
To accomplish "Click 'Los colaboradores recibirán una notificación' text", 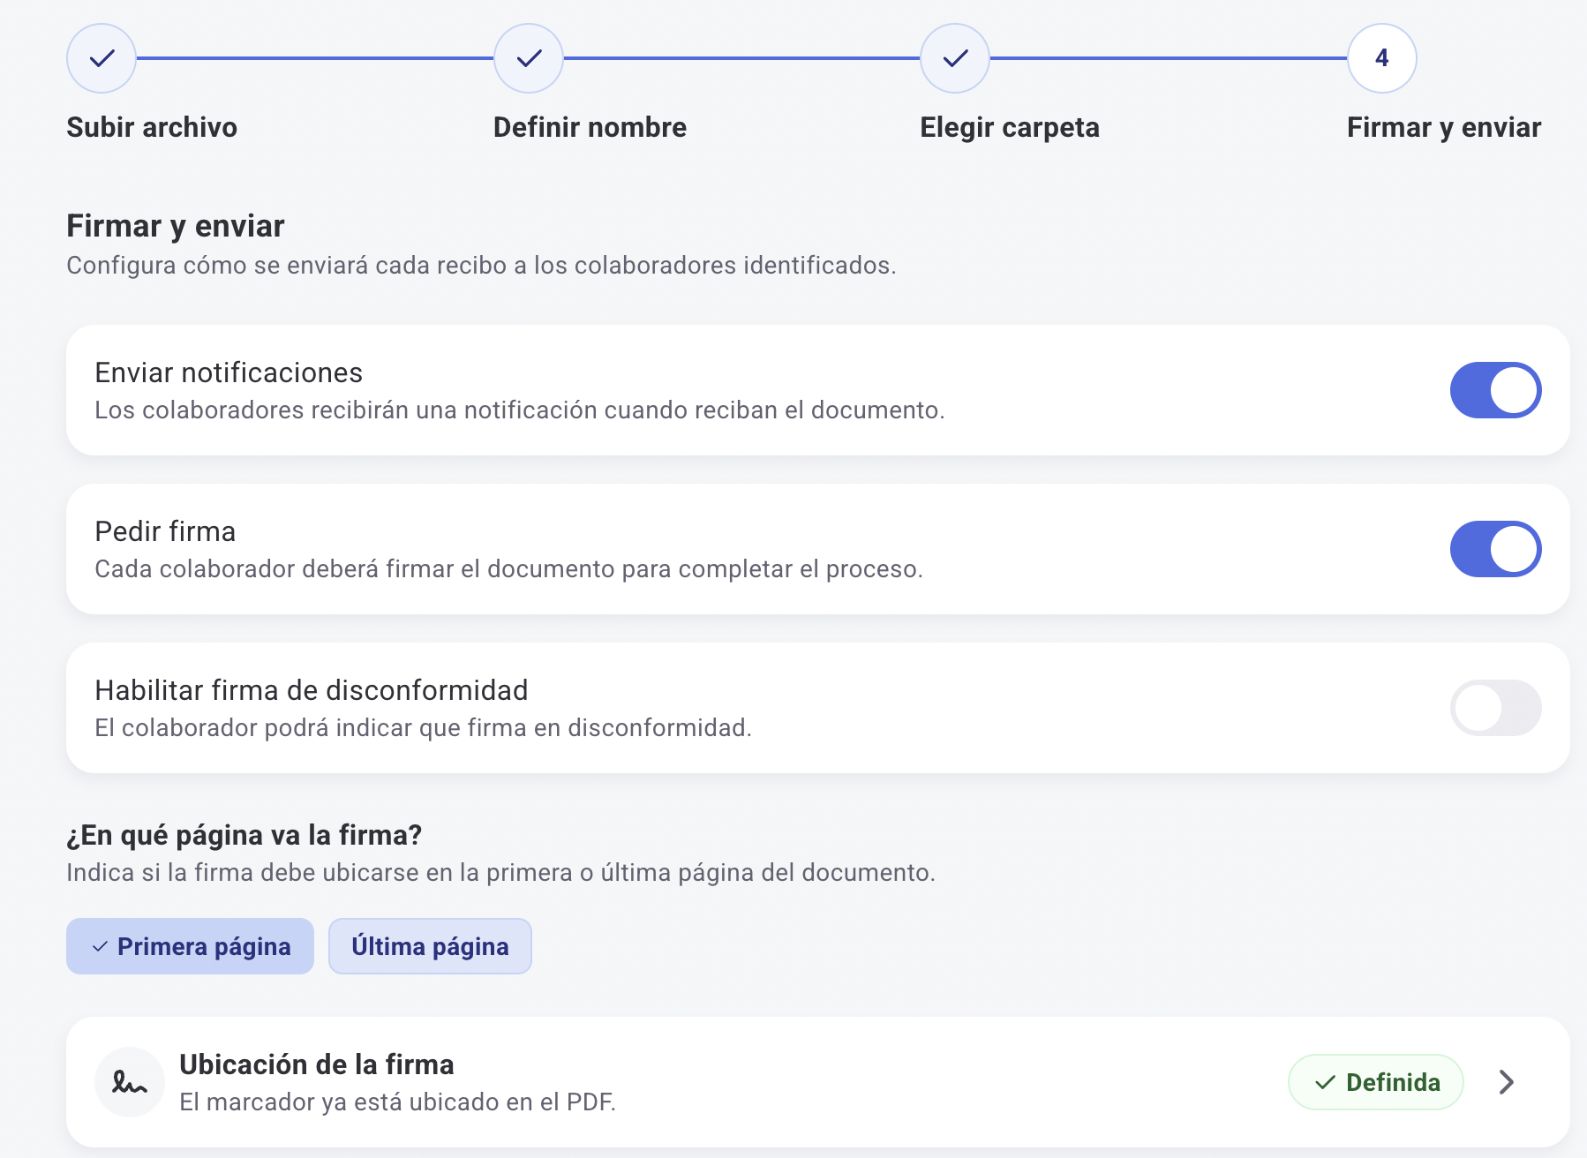I will pyautogui.click(x=520, y=410).
